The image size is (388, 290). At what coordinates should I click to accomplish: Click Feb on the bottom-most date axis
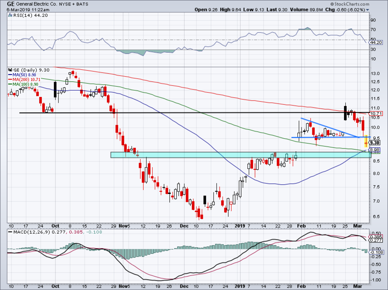(x=301, y=286)
